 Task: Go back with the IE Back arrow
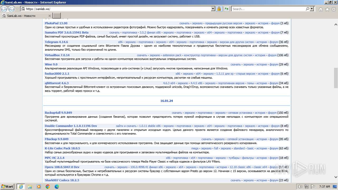[4, 9]
